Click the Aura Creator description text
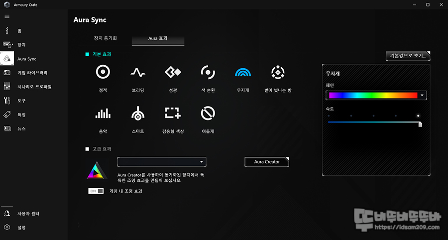This screenshot has height=240, width=448. click(161, 178)
